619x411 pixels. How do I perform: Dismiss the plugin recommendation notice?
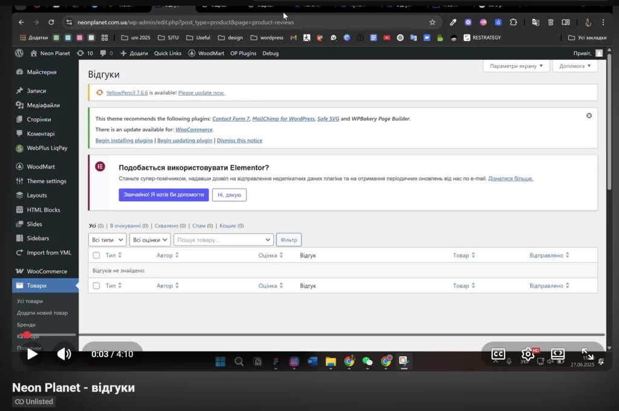(589, 115)
